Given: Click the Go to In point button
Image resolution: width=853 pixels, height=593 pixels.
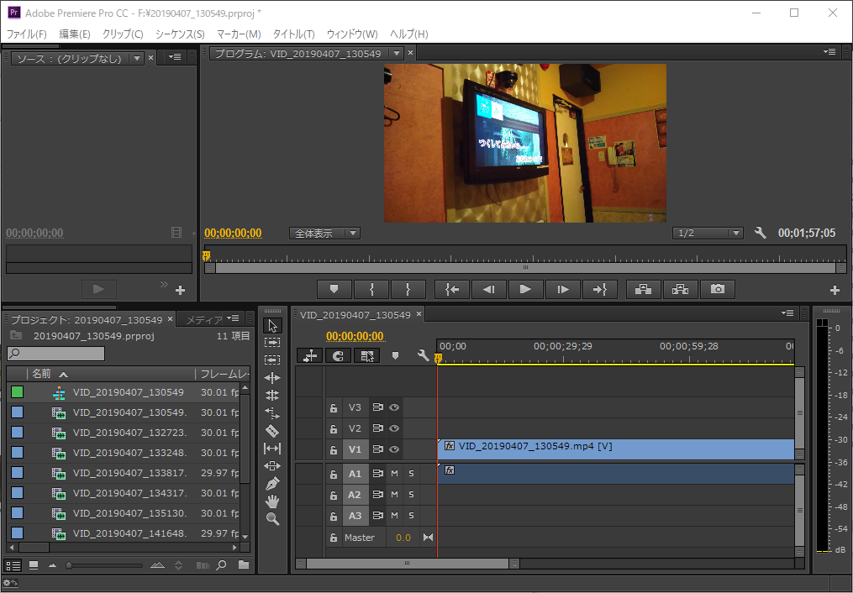Looking at the screenshot, I should click(452, 289).
